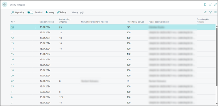Open offer number 22 link

pyautogui.click(x=12, y=81)
